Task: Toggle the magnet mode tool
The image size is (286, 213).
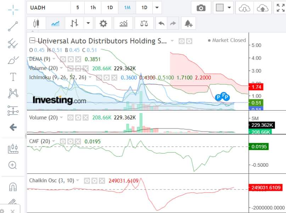Action: 13,187
